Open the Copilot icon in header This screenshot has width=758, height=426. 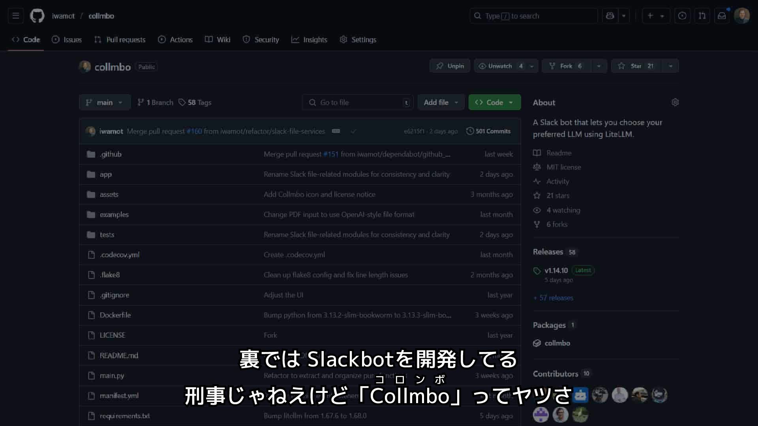[x=610, y=16]
